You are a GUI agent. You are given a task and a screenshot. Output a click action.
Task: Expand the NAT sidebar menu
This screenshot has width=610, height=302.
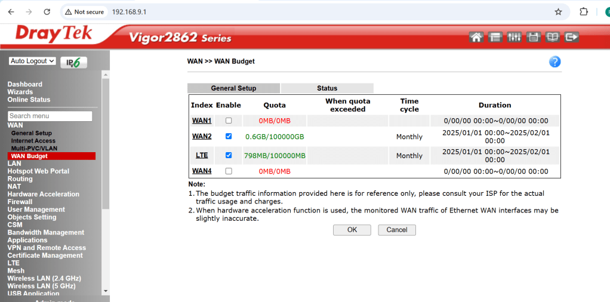click(x=14, y=186)
